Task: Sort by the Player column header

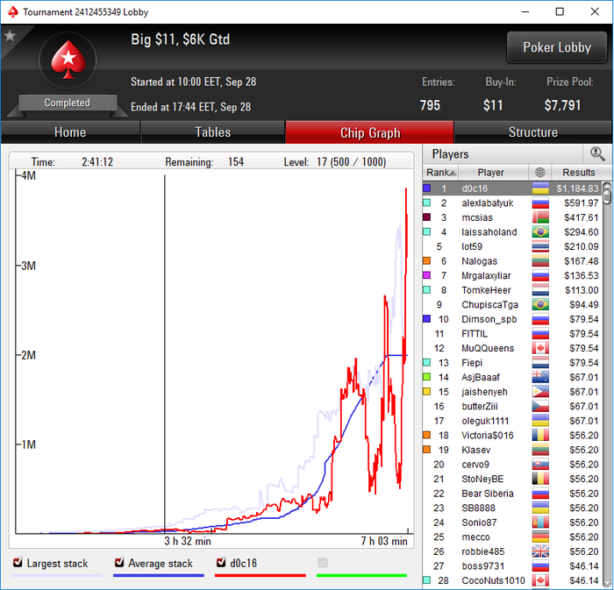Action: click(x=493, y=172)
